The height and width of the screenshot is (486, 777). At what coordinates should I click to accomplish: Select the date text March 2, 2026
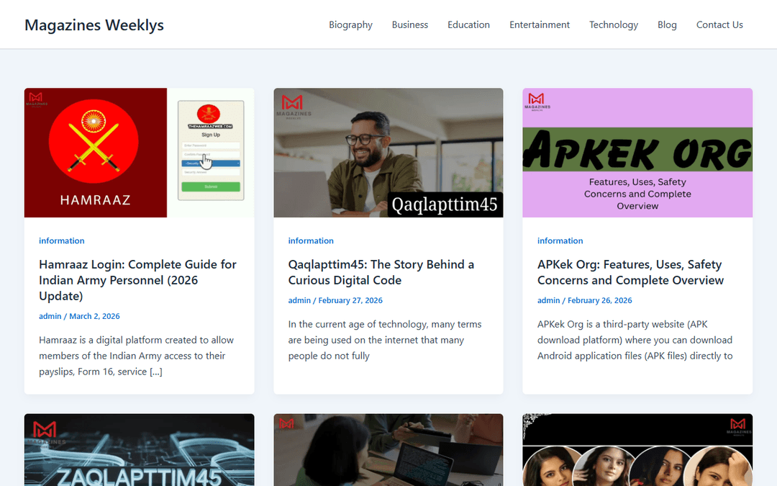click(94, 316)
